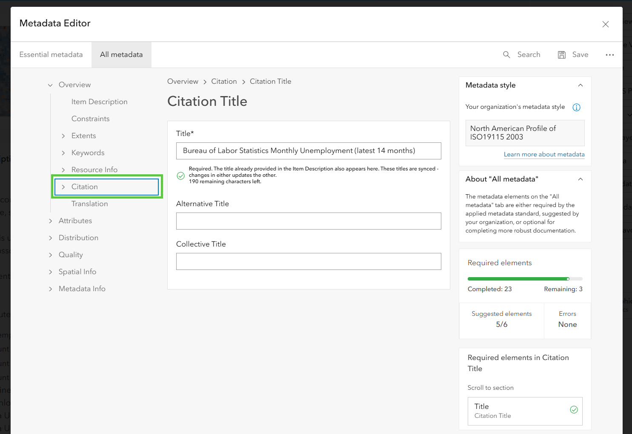Collapse the About "All metadata" panel
The image size is (632, 434).
pyautogui.click(x=580, y=179)
